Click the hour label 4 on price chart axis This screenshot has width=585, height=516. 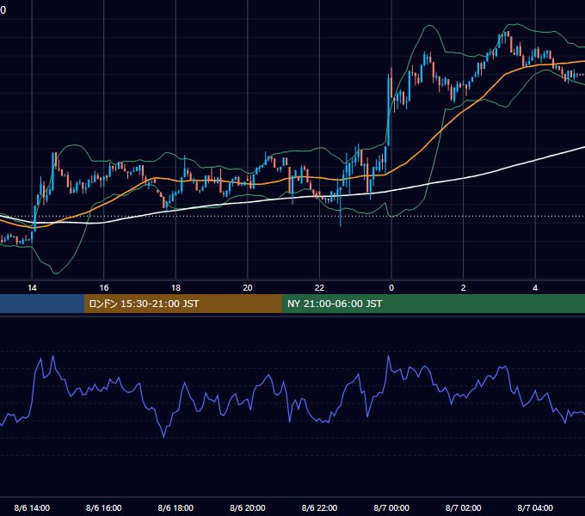535,288
